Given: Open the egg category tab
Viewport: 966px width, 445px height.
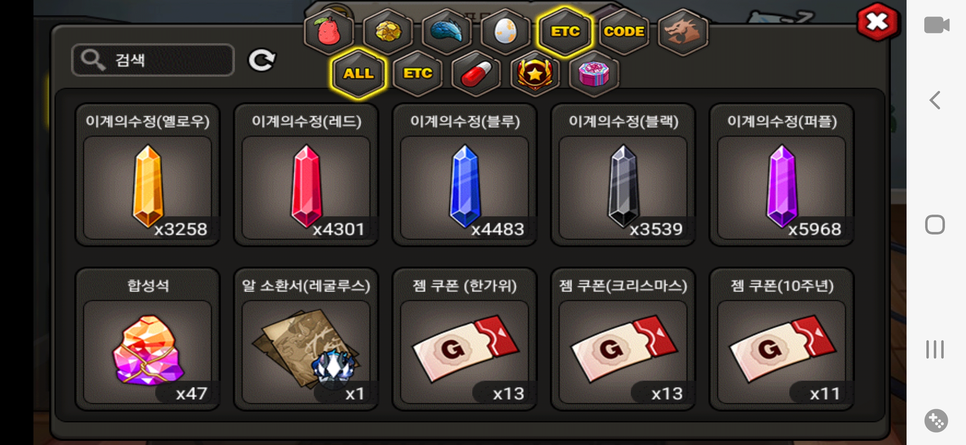Looking at the screenshot, I should pyautogui.click(x=506, y=32).
